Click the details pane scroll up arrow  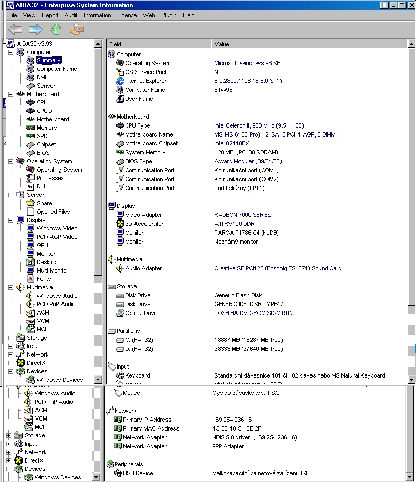click(x=411, y=44)
